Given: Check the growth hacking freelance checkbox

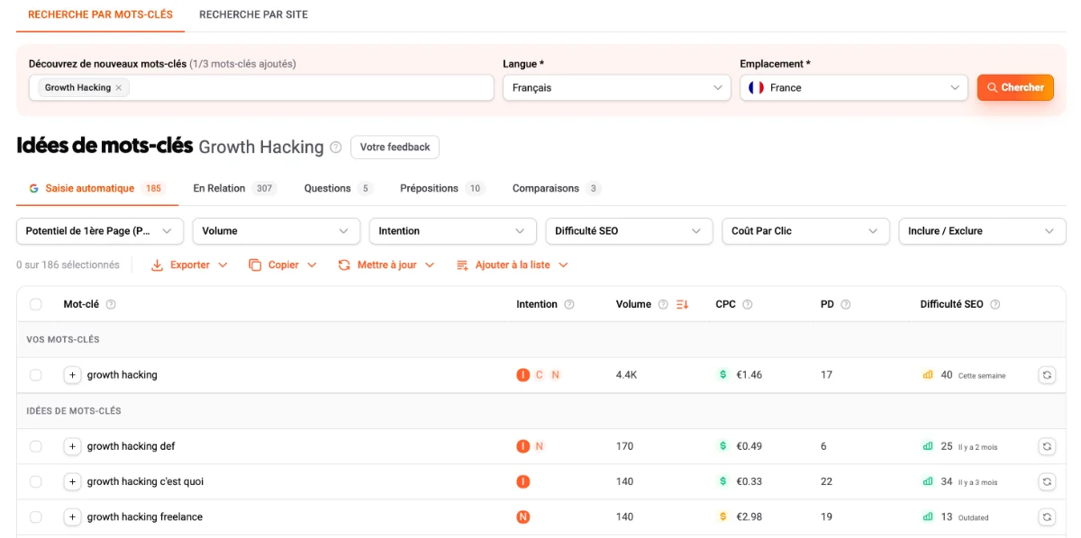Looking at the screenshot, I should point(36,517).
